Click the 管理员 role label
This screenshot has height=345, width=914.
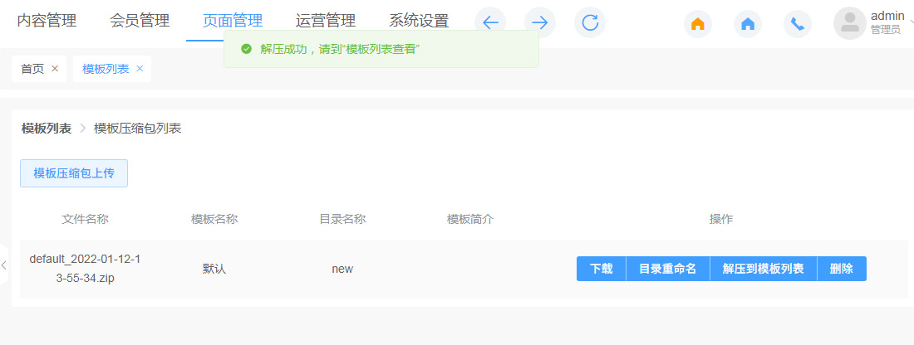(886, 30)
